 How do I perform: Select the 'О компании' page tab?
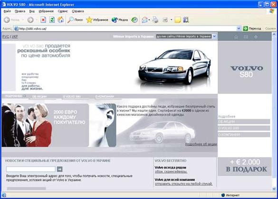coord(105,96)
